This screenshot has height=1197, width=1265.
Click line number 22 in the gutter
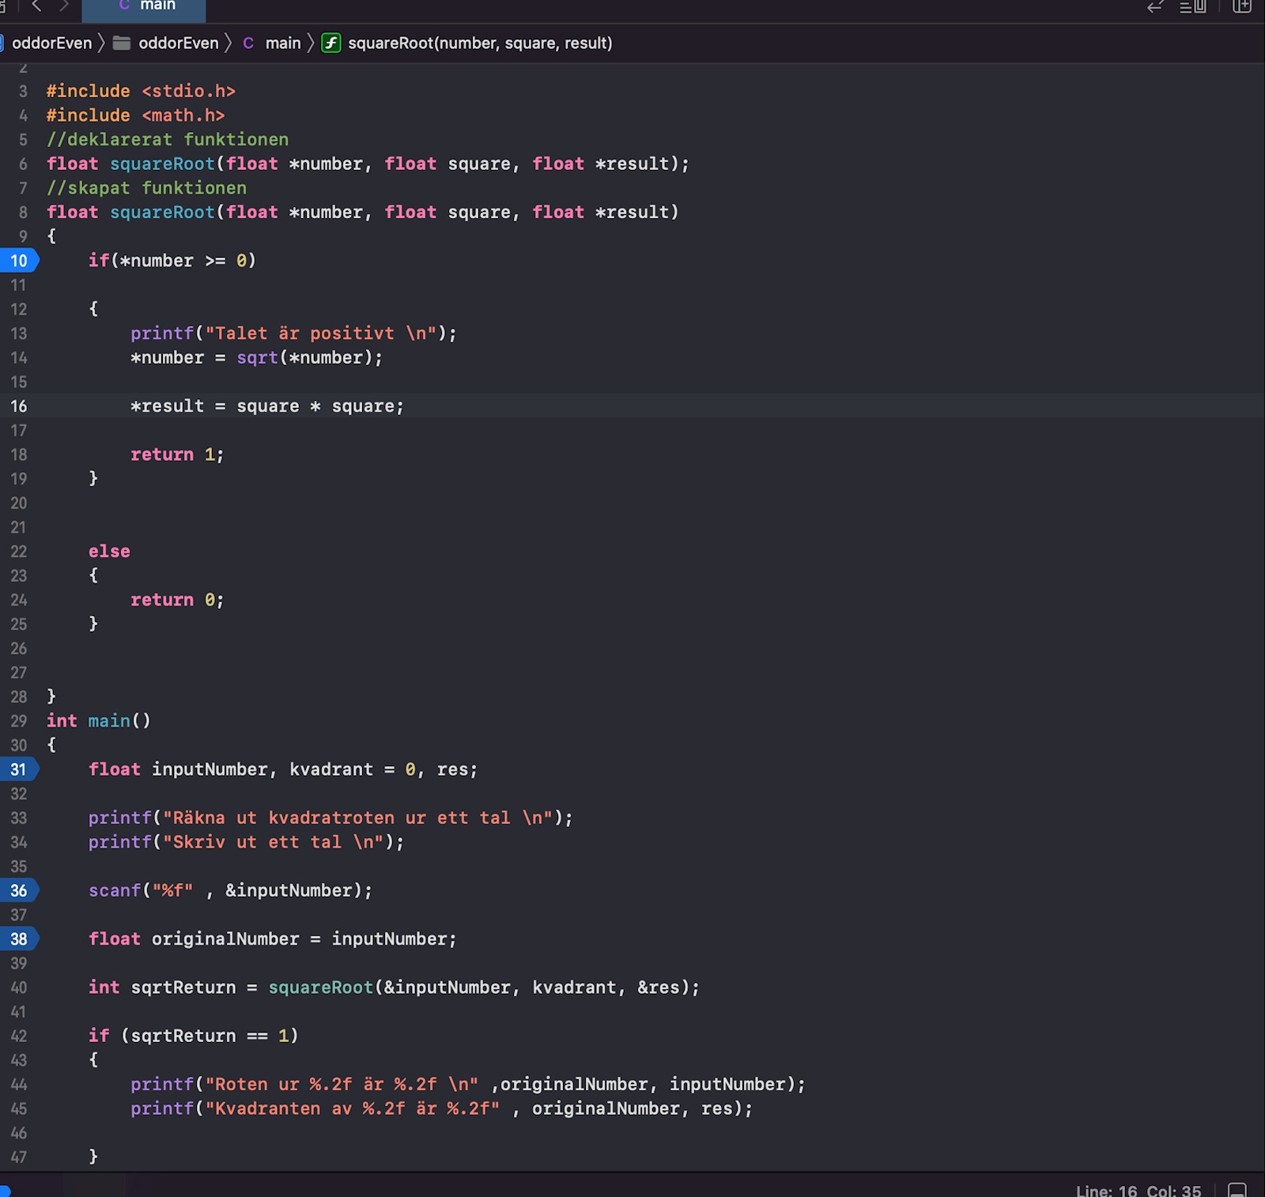tap(18, 552)
